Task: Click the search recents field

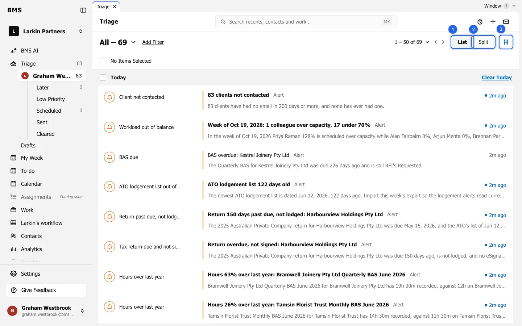Action: (306, 22)
